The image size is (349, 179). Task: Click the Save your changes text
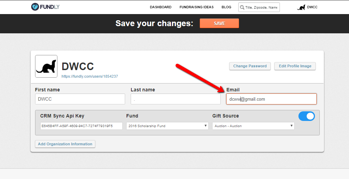[x=154, y=23]
